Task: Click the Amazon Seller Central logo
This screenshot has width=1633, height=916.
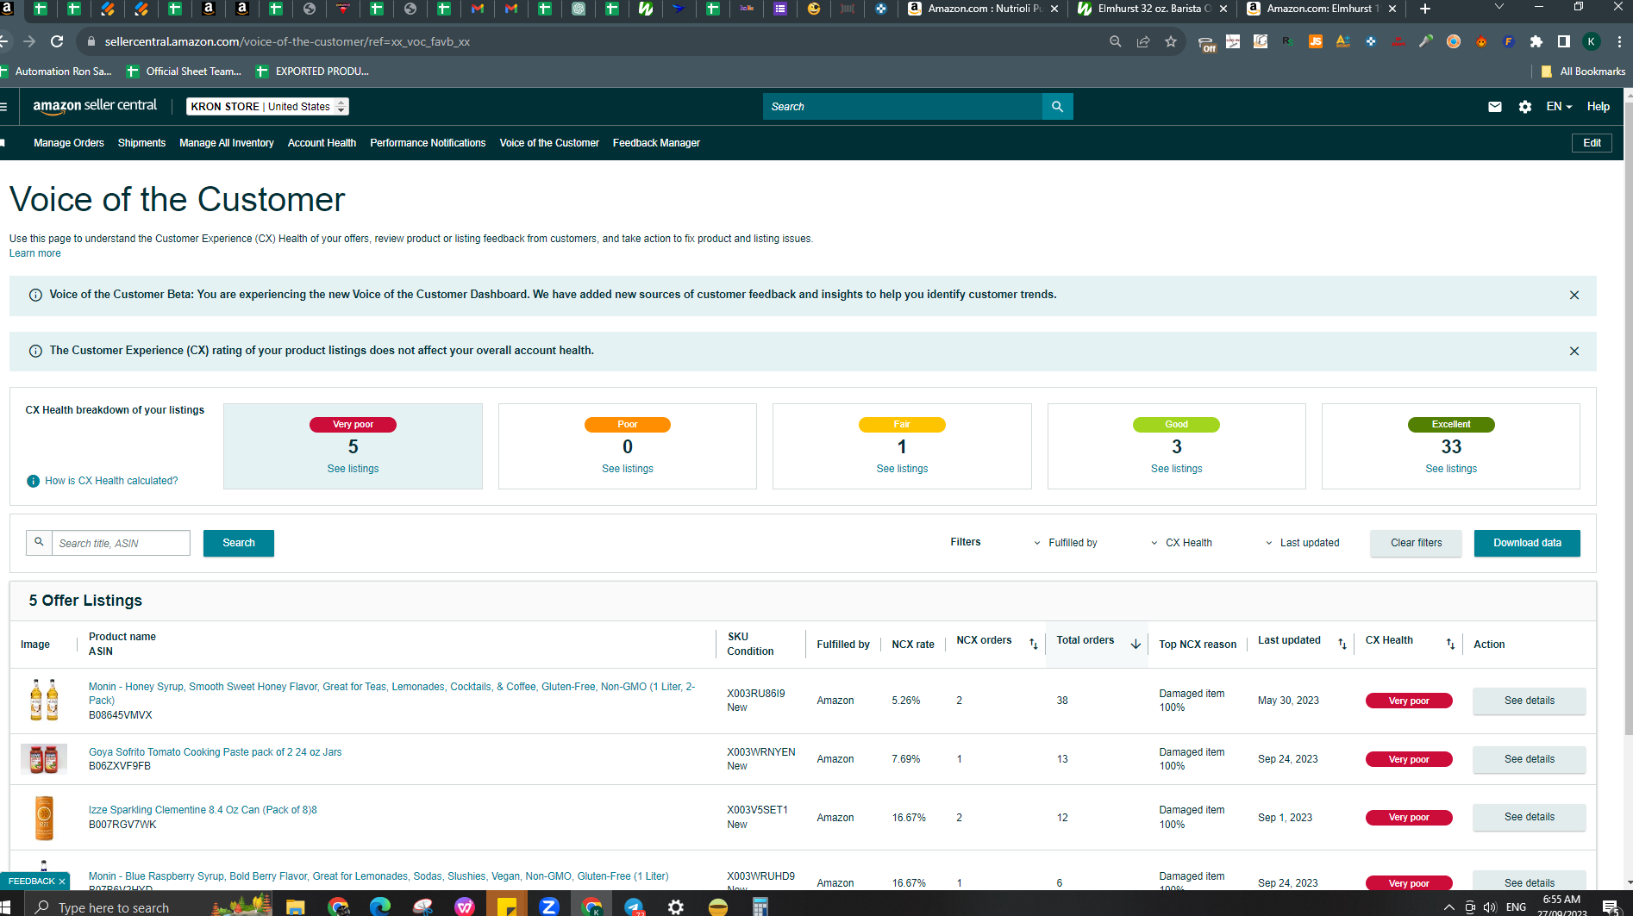Action: click(95, 106)
